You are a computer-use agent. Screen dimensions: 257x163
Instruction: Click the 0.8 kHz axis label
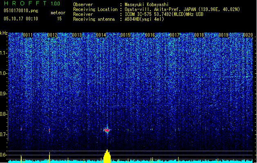[3, 114]
